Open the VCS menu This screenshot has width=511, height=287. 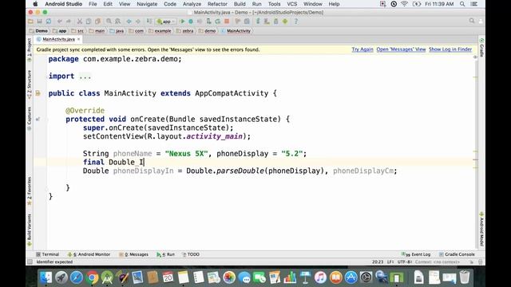point(291,4)
